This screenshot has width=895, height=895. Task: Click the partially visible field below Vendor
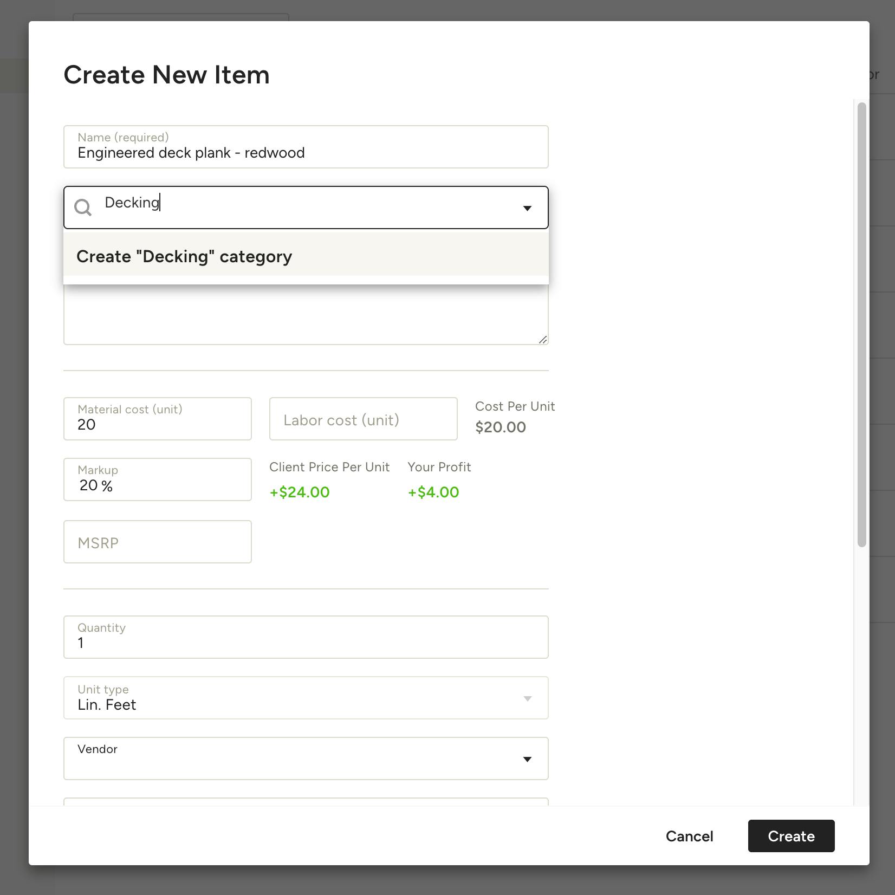pyautogui.click(x=306, y=801)
